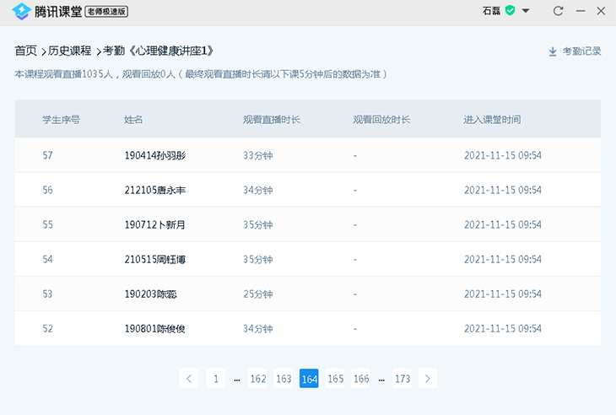Click student number 56
The height and width of the screenshot is (415, 616).
(47, 190)
